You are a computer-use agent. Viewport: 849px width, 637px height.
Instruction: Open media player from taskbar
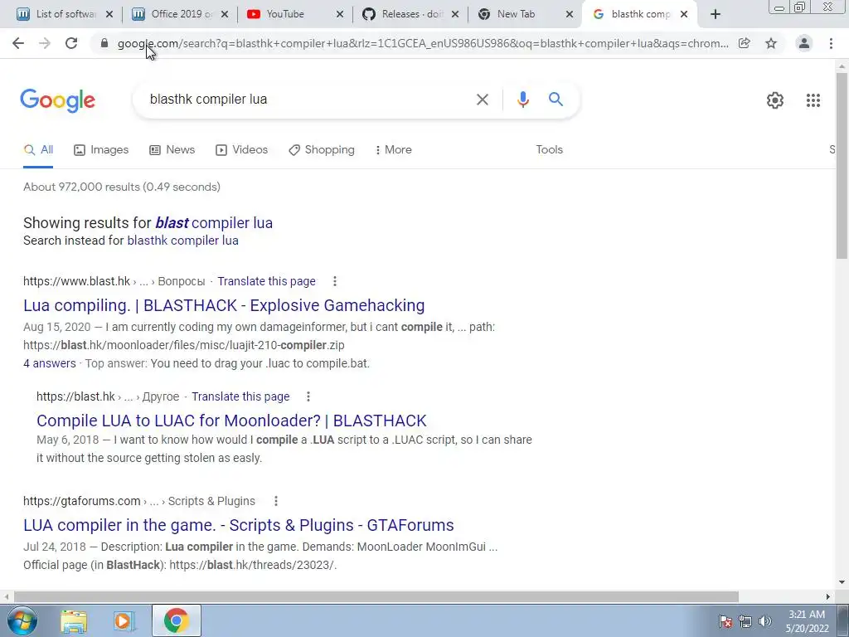click(124, 620)
